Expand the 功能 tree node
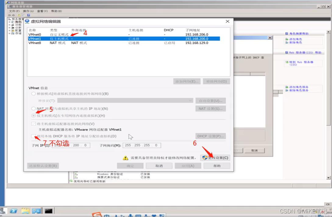Image resolution: width=332 pixels, height=217 pixels. 9,25
